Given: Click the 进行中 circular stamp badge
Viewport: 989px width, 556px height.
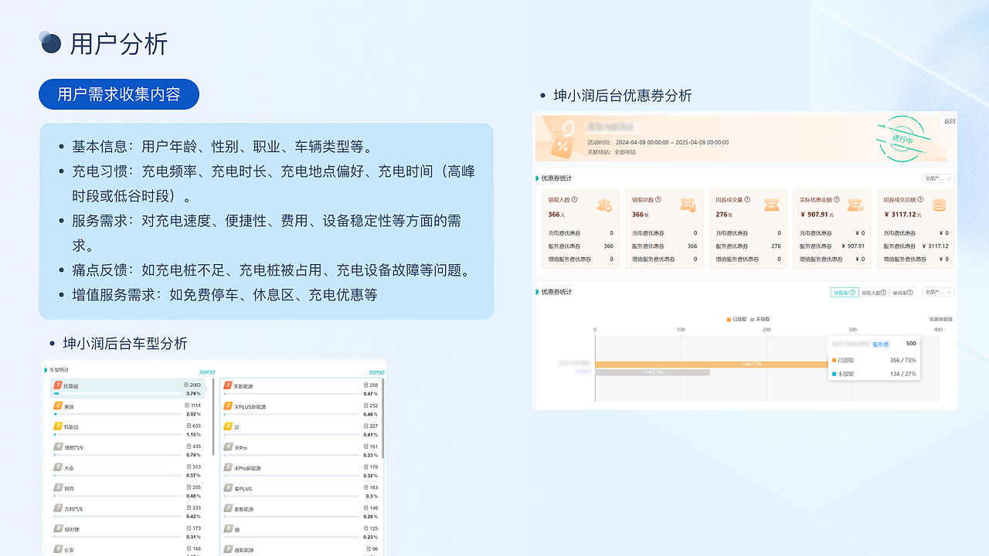Looking at the screenshot, I should coord(904,139).
